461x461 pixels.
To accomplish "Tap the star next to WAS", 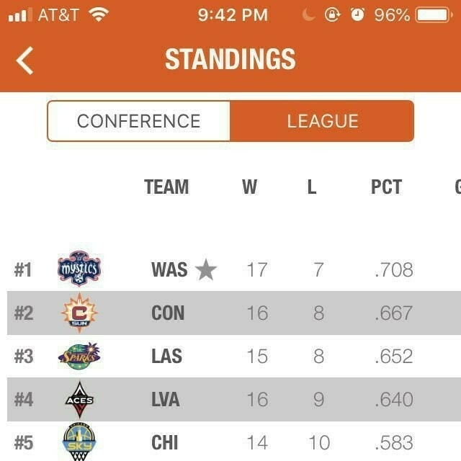I will [206, 270].
